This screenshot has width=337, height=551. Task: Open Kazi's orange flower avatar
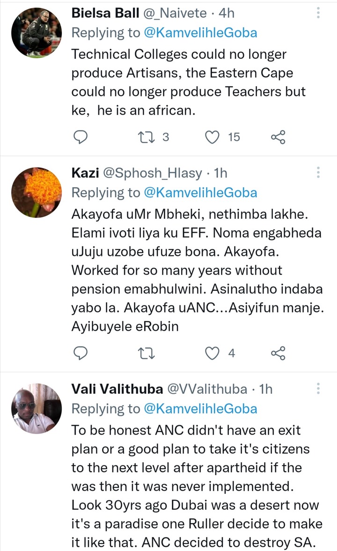pos(37,193)
